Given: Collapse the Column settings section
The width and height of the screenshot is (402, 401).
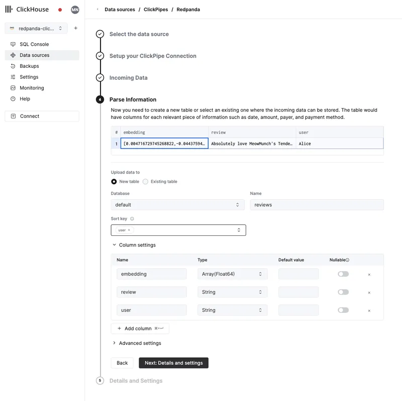Looking at the screenshot, I should tap(137, 246).
